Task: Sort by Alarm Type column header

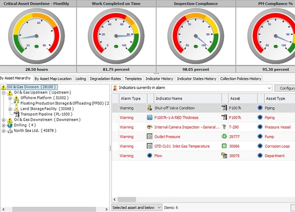Action: coord(133,98)
